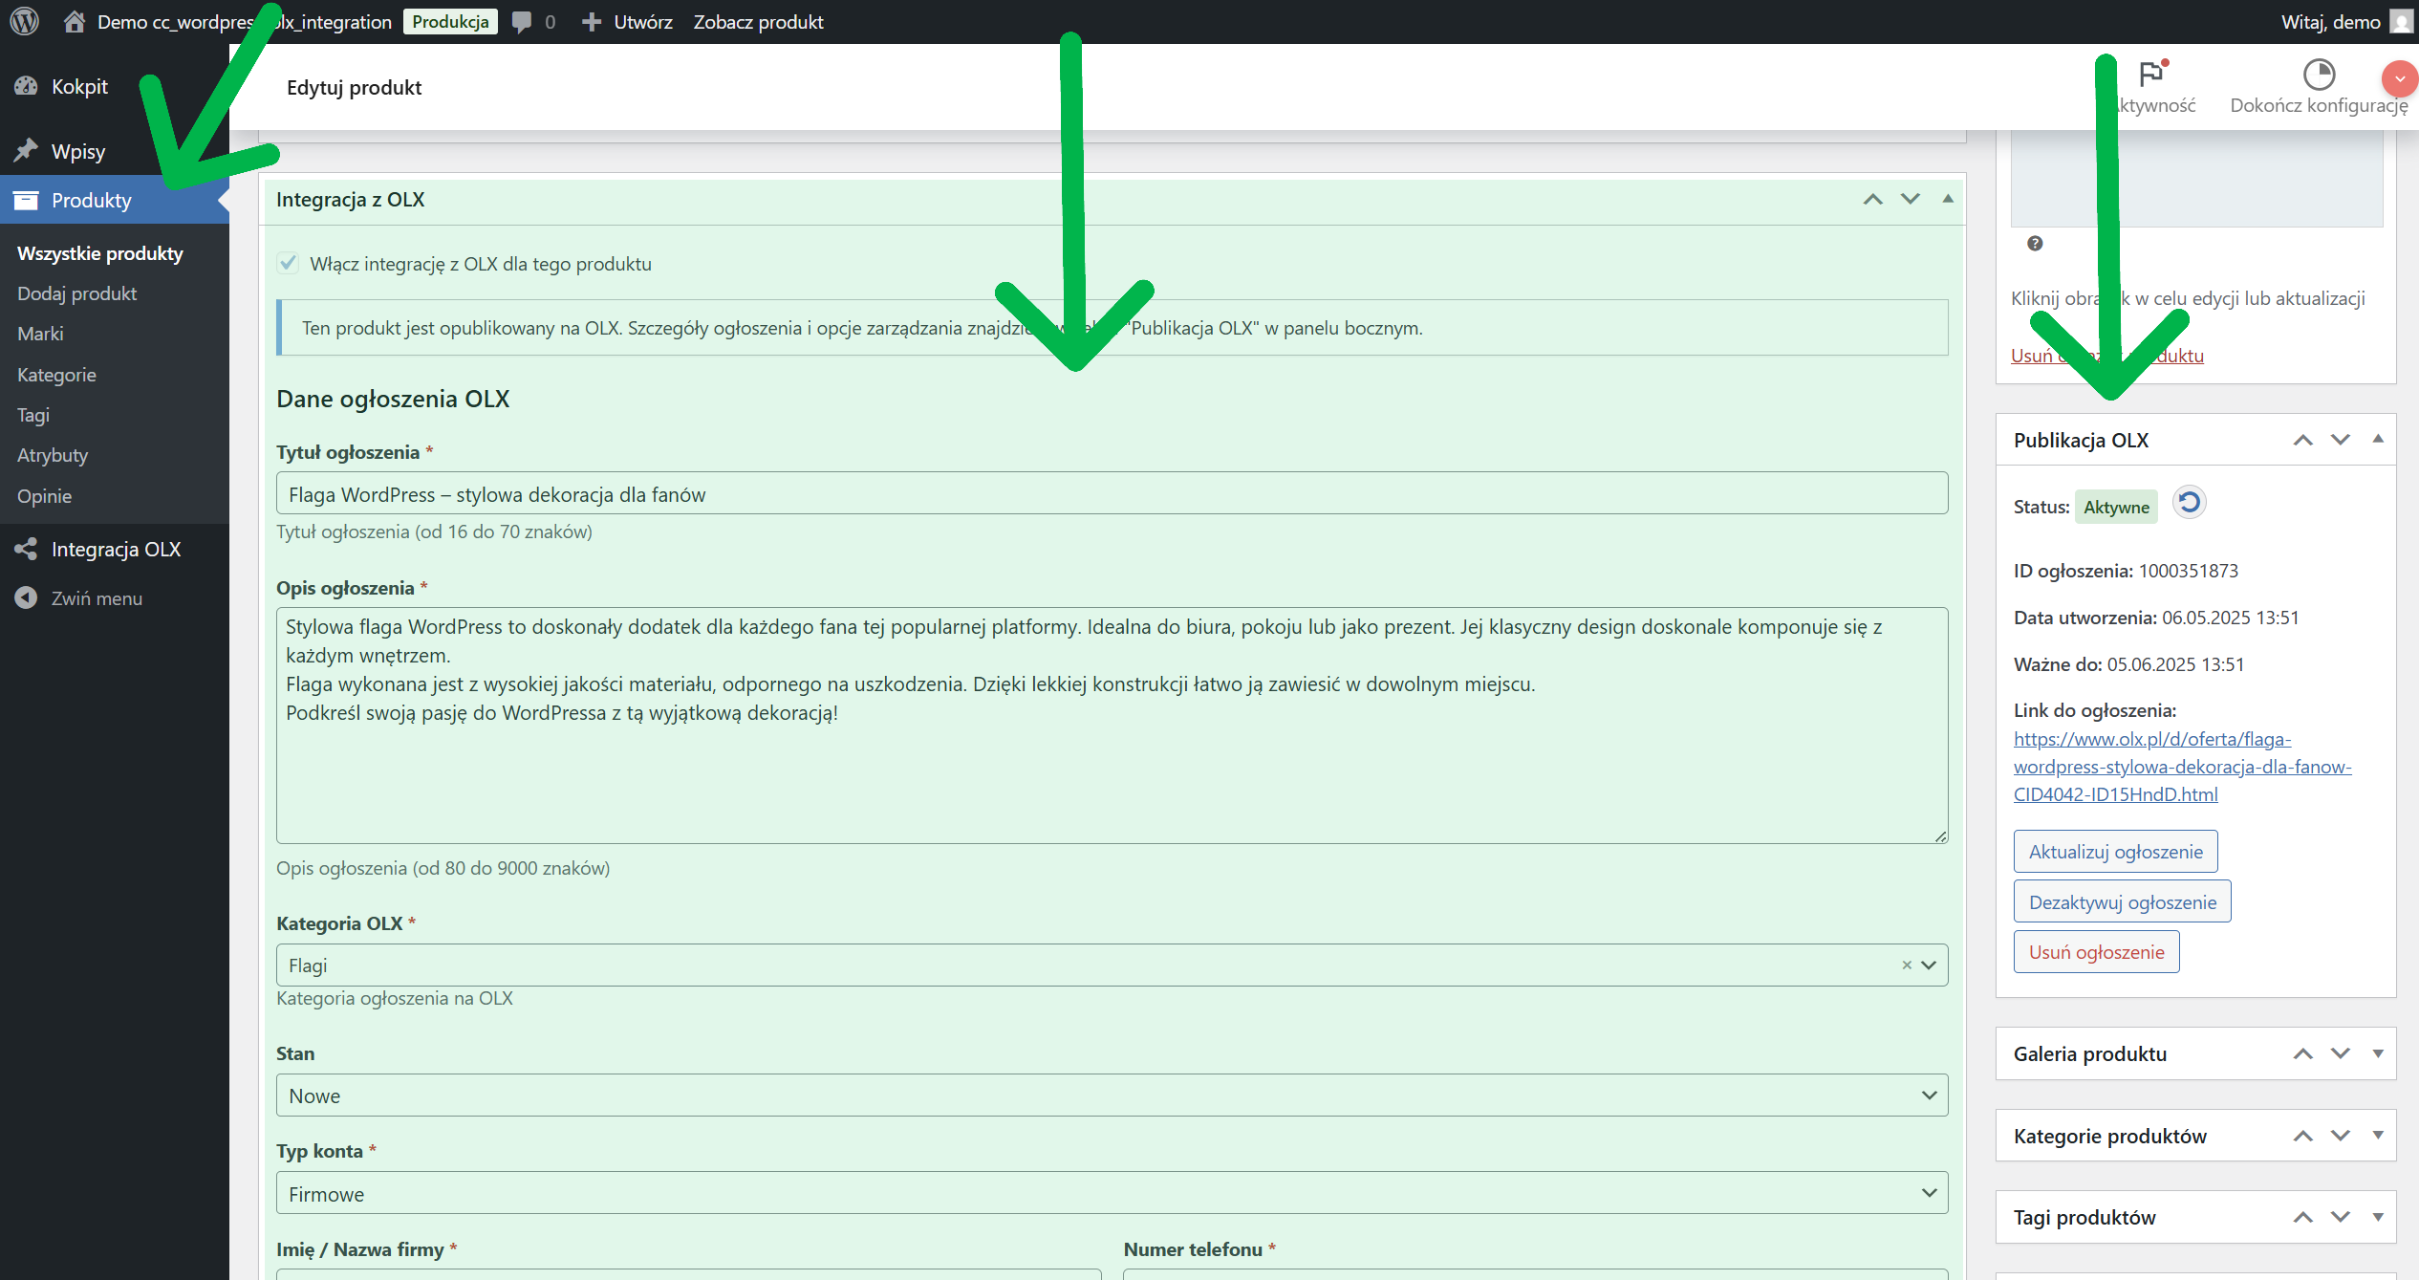Open the olx.pl listing link
The image size is (2419, 1280).
[2182, 767]
